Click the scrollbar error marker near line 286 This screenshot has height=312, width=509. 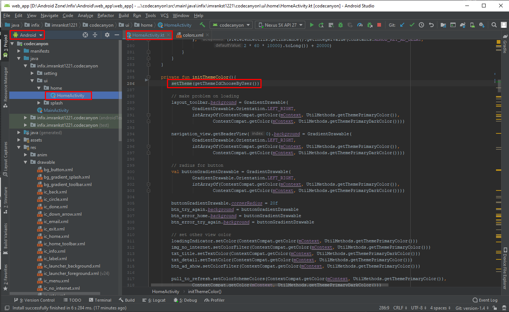pos(495,82)
